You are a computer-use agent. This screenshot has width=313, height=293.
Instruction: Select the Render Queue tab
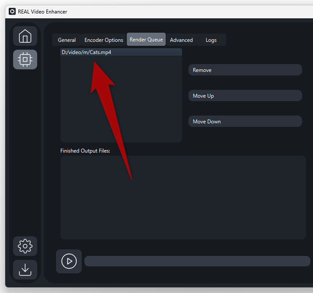[x=146, y=40]
